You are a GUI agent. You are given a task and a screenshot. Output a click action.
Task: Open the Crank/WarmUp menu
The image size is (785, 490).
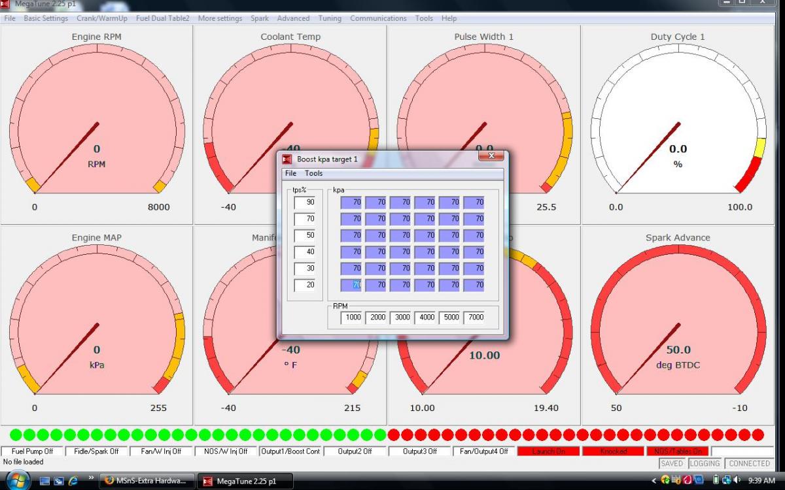[x=102, y=18]
